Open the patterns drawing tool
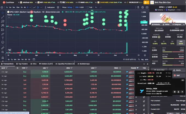Screen dimensions: 186x114 pos(3,25)
